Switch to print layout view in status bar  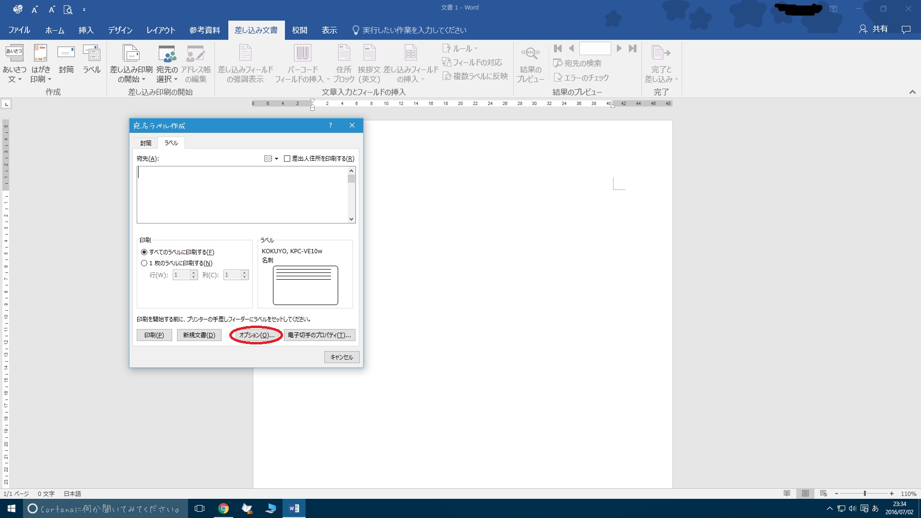click(x=805, y=494)
